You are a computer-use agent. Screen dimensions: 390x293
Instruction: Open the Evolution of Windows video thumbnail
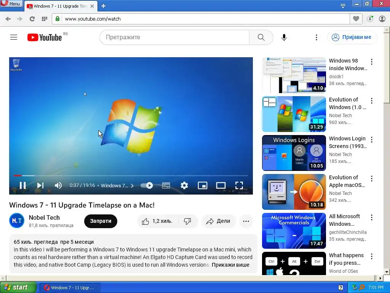click(x=294, y=114)
